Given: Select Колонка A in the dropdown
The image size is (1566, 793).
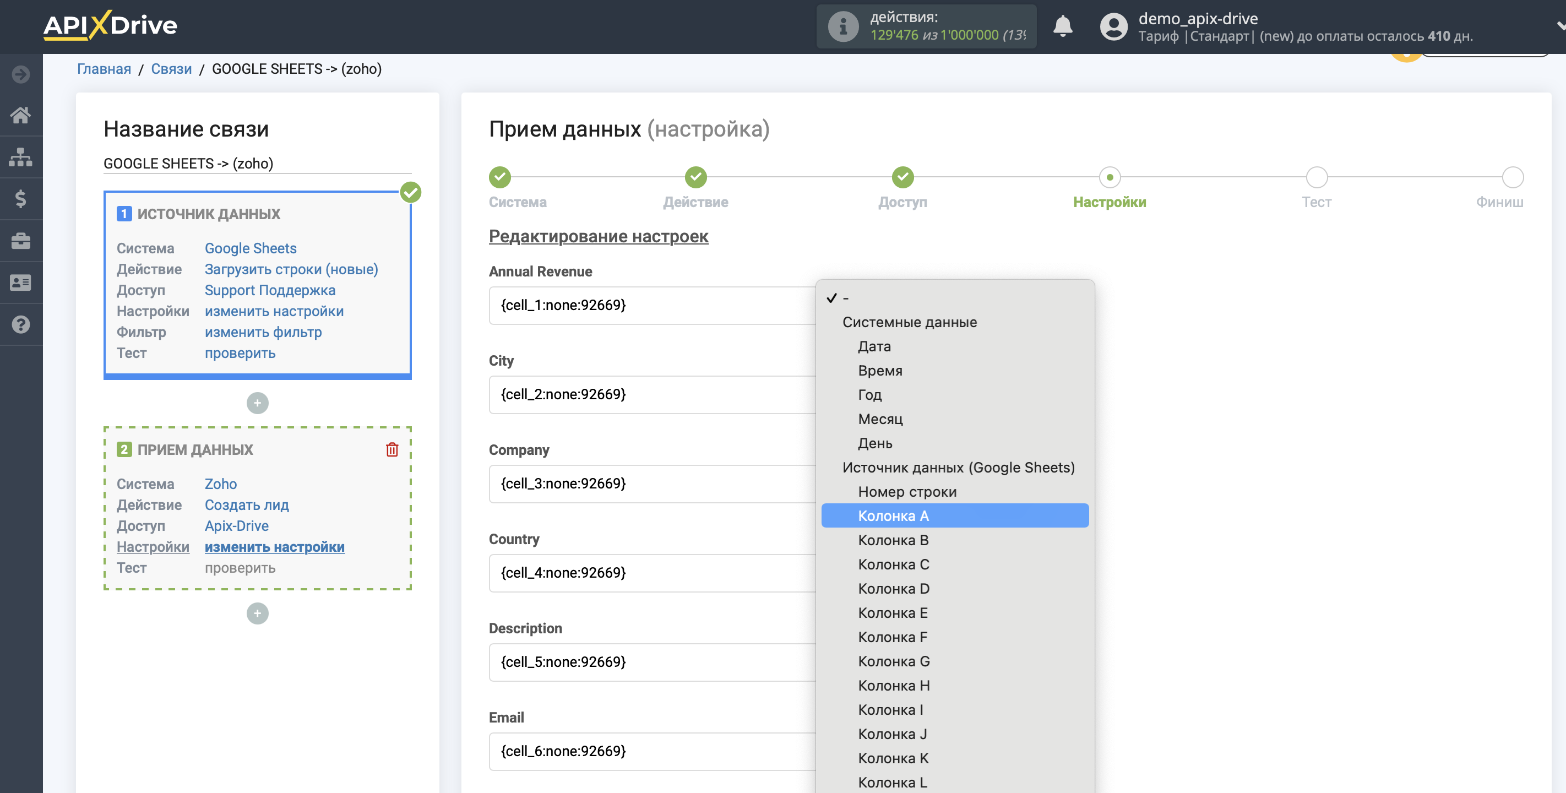Looking at the screenshot, I should 954,515.
